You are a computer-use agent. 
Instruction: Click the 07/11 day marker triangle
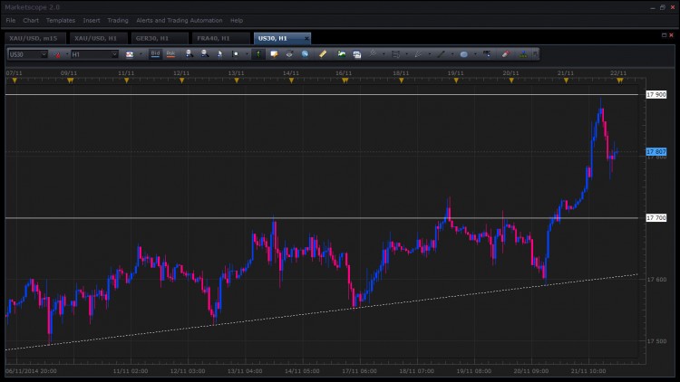pos(15,81)
